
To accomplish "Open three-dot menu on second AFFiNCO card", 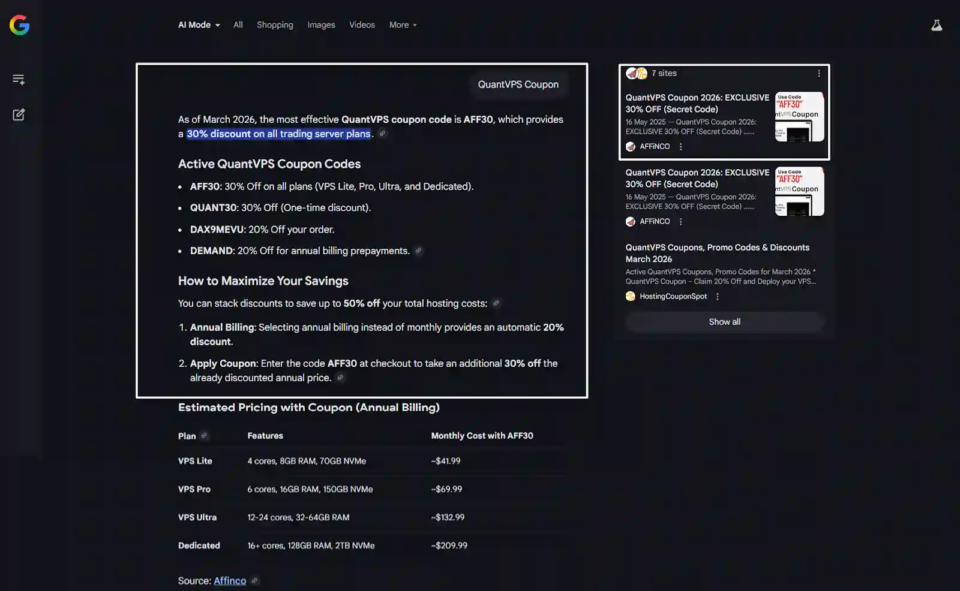I will click(x=680, y=221).
